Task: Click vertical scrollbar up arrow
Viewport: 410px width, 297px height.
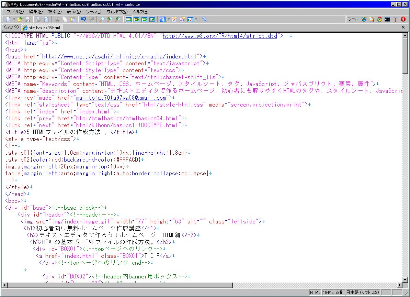Action: coord(405,35)
